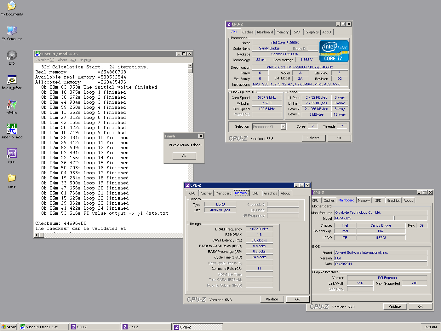The width and height of the screenshot is (441, 331).
Task: Open Caches tab in Memory CPU-Z window
Action: pos(206,193)
